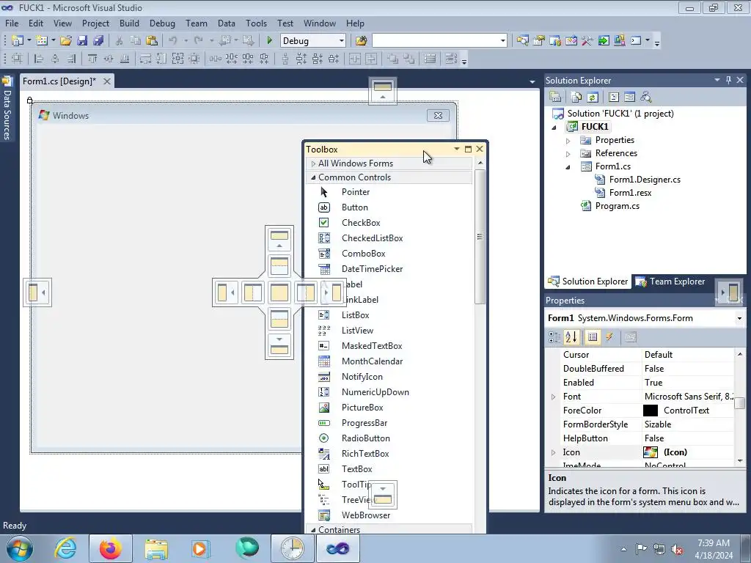Click the black ForeColor swatch
The image size is (751, 563).
click(651, 411)
